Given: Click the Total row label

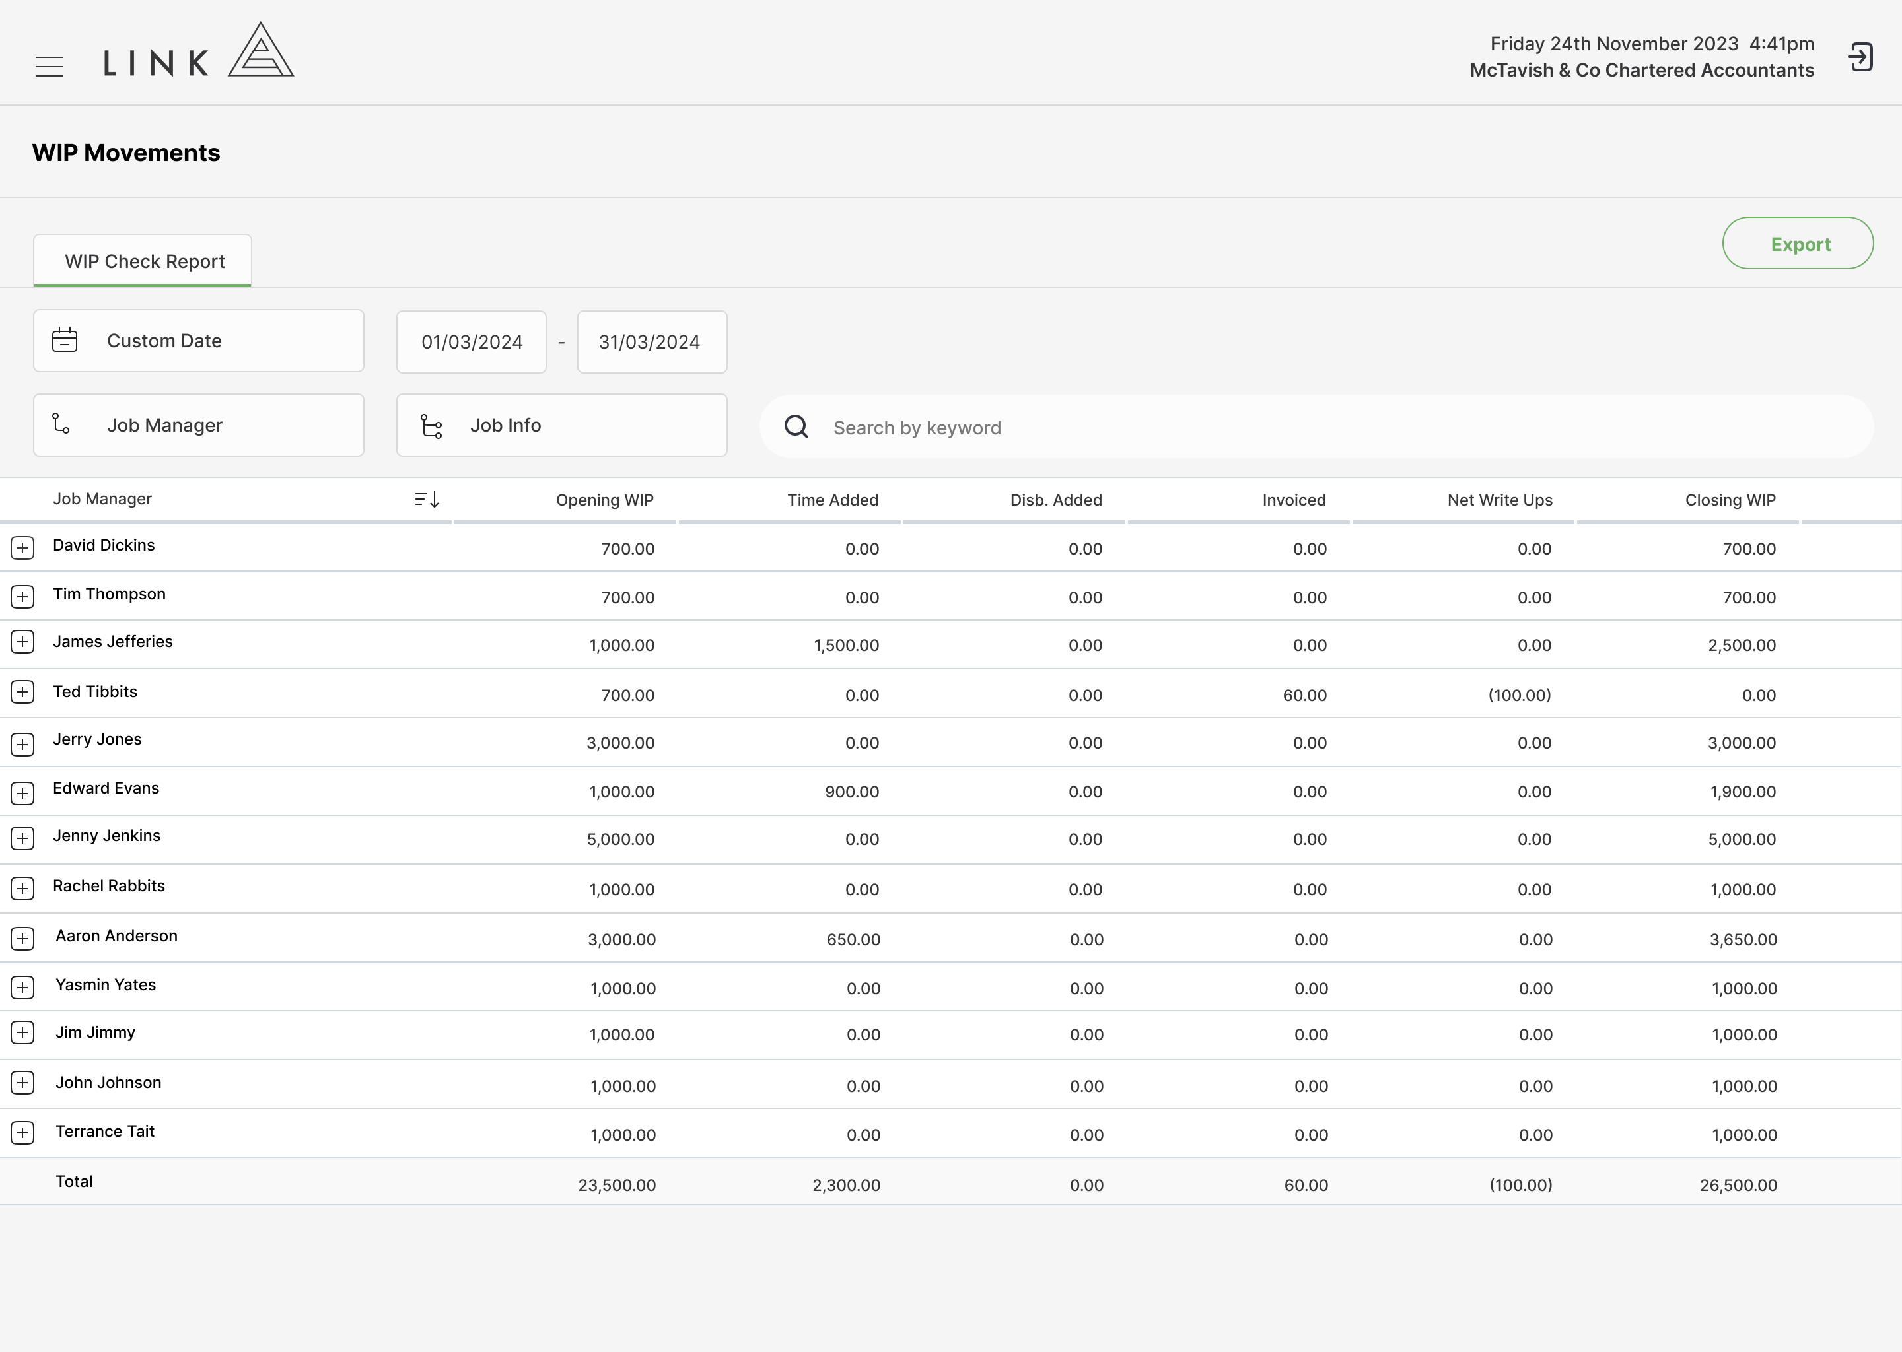Looking at the screenshot, I should (x=74, y=1181).
